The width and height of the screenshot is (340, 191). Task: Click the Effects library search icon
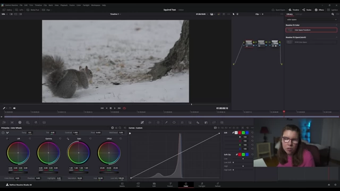click(x=333, y=14)
